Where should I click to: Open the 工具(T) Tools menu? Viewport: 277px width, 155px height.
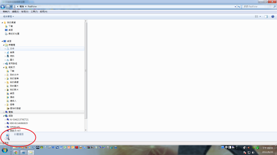tap(34, 12)
